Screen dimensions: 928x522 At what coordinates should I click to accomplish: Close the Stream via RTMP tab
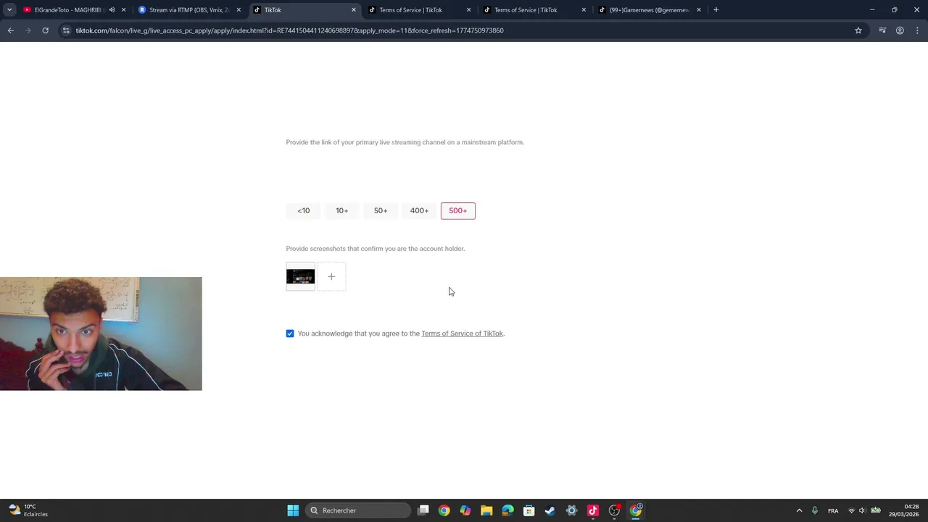point(239,10)
